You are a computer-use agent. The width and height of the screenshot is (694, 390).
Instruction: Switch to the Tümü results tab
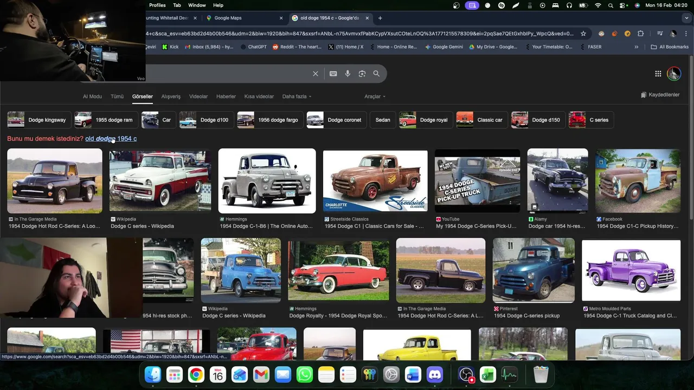(117, 96)
